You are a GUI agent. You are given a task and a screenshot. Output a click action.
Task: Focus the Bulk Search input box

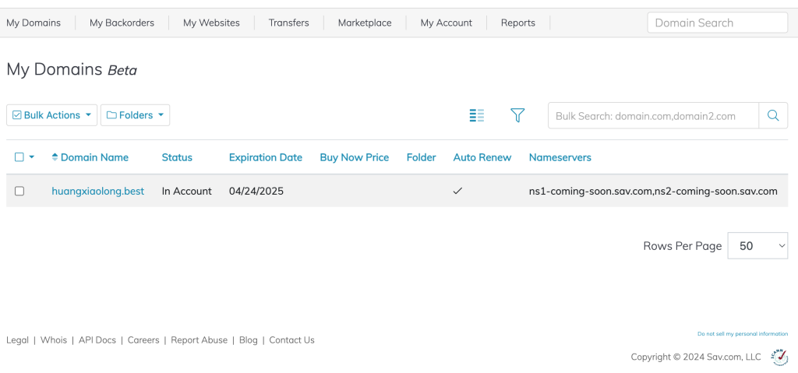[x=653, y=115]
